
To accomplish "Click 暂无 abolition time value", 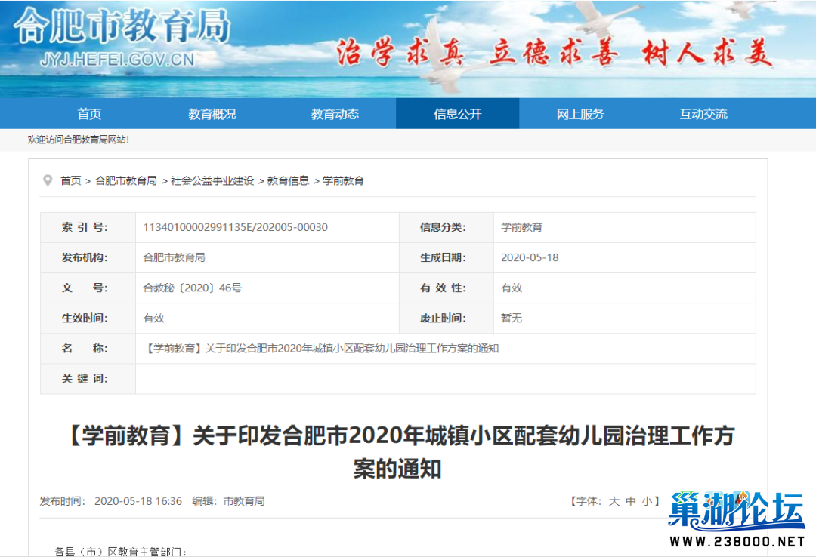I will point(511,318).
